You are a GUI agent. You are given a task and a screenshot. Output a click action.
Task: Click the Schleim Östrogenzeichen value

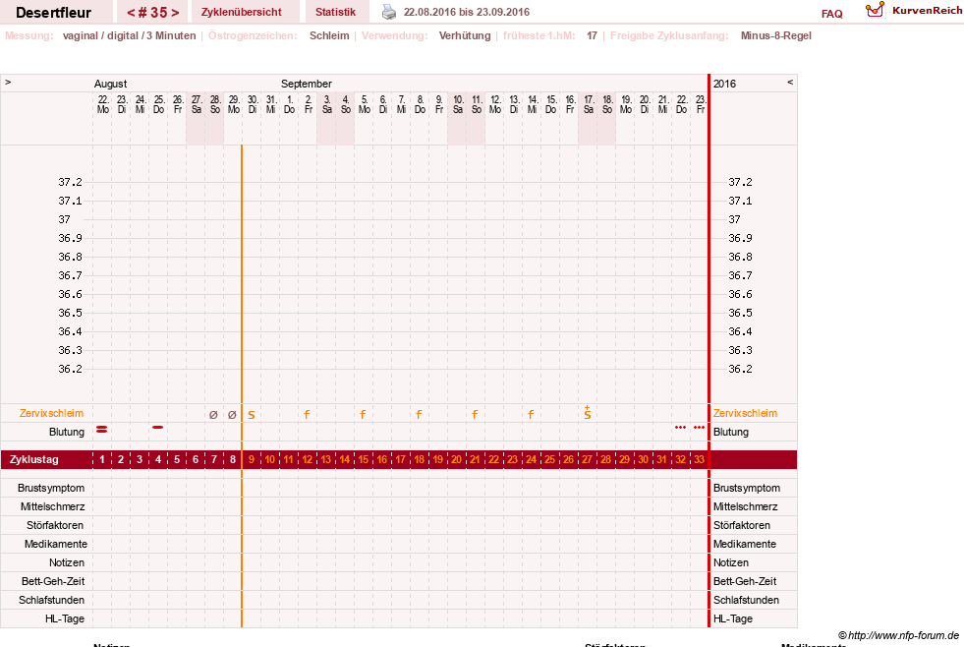[x=329, y=35]
